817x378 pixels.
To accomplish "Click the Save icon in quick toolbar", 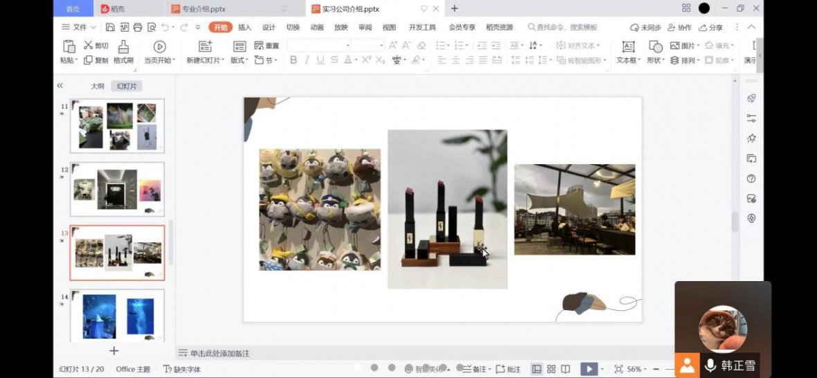I will (x=110, y=28).
